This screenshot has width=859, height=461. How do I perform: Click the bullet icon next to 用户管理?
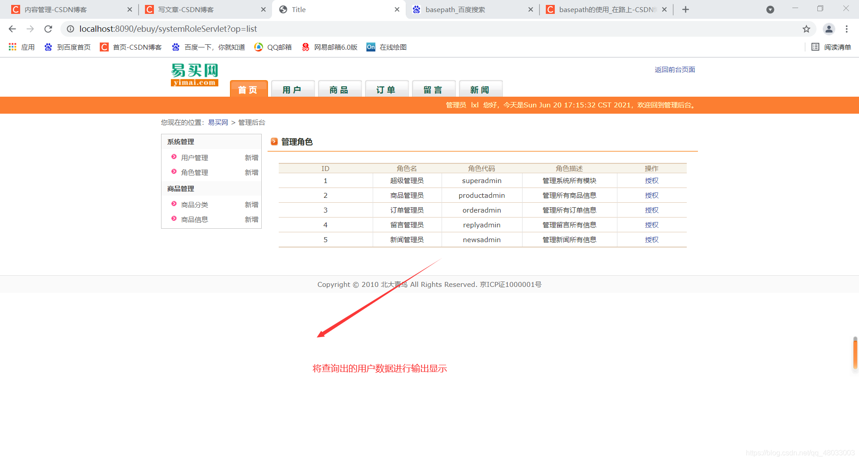(x=174, y=157)
